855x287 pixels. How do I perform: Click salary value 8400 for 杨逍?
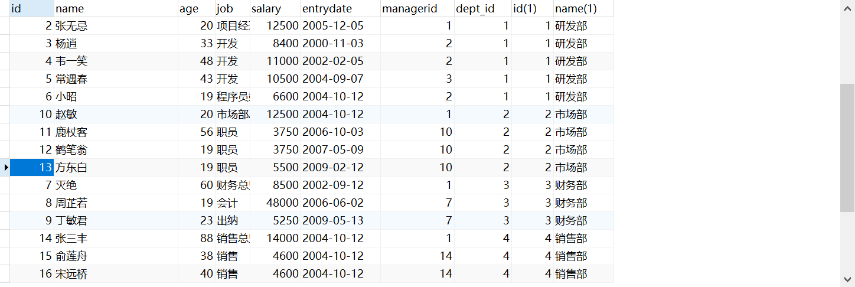(275, 44)
